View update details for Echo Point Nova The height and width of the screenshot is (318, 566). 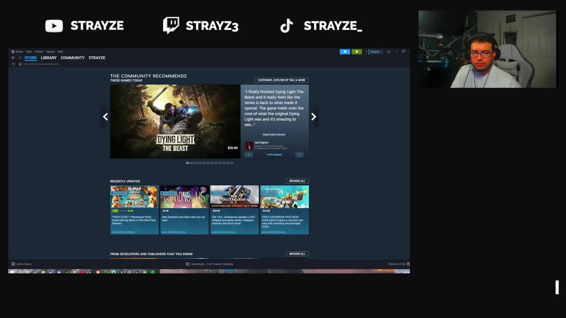[274, 232]
